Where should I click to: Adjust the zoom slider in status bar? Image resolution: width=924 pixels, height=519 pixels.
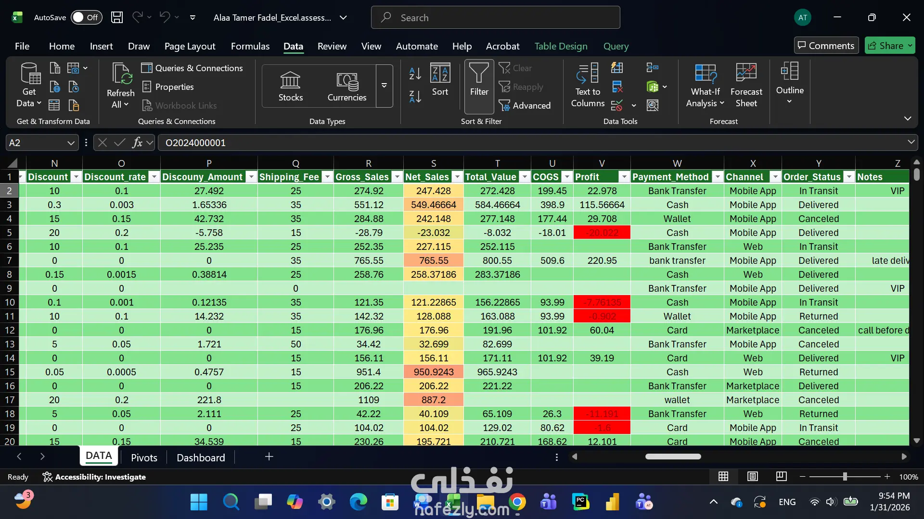pos(845,477)
